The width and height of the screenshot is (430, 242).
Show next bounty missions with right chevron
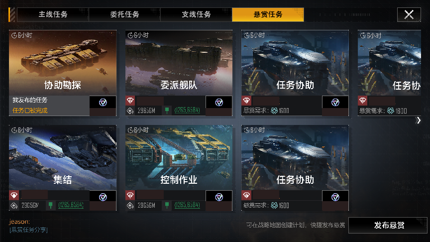(418, 120)
